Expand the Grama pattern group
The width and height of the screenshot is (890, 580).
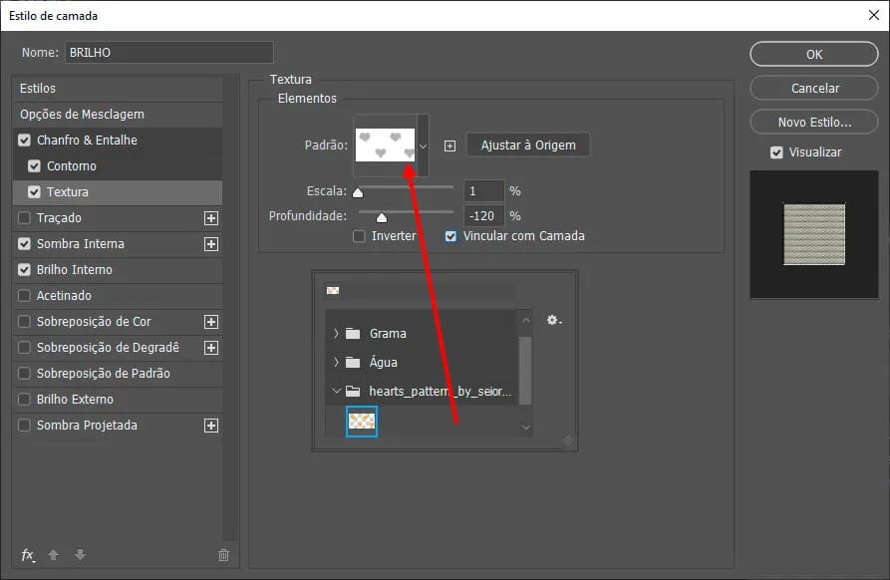[x=336, y=333]
